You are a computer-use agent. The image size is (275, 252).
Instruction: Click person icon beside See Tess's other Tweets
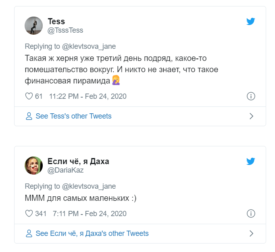click(x=29, y=117)
